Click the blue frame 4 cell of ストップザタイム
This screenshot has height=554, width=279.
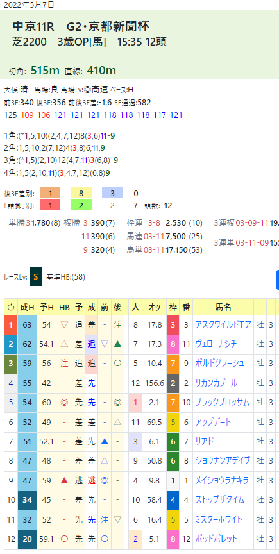173,499
